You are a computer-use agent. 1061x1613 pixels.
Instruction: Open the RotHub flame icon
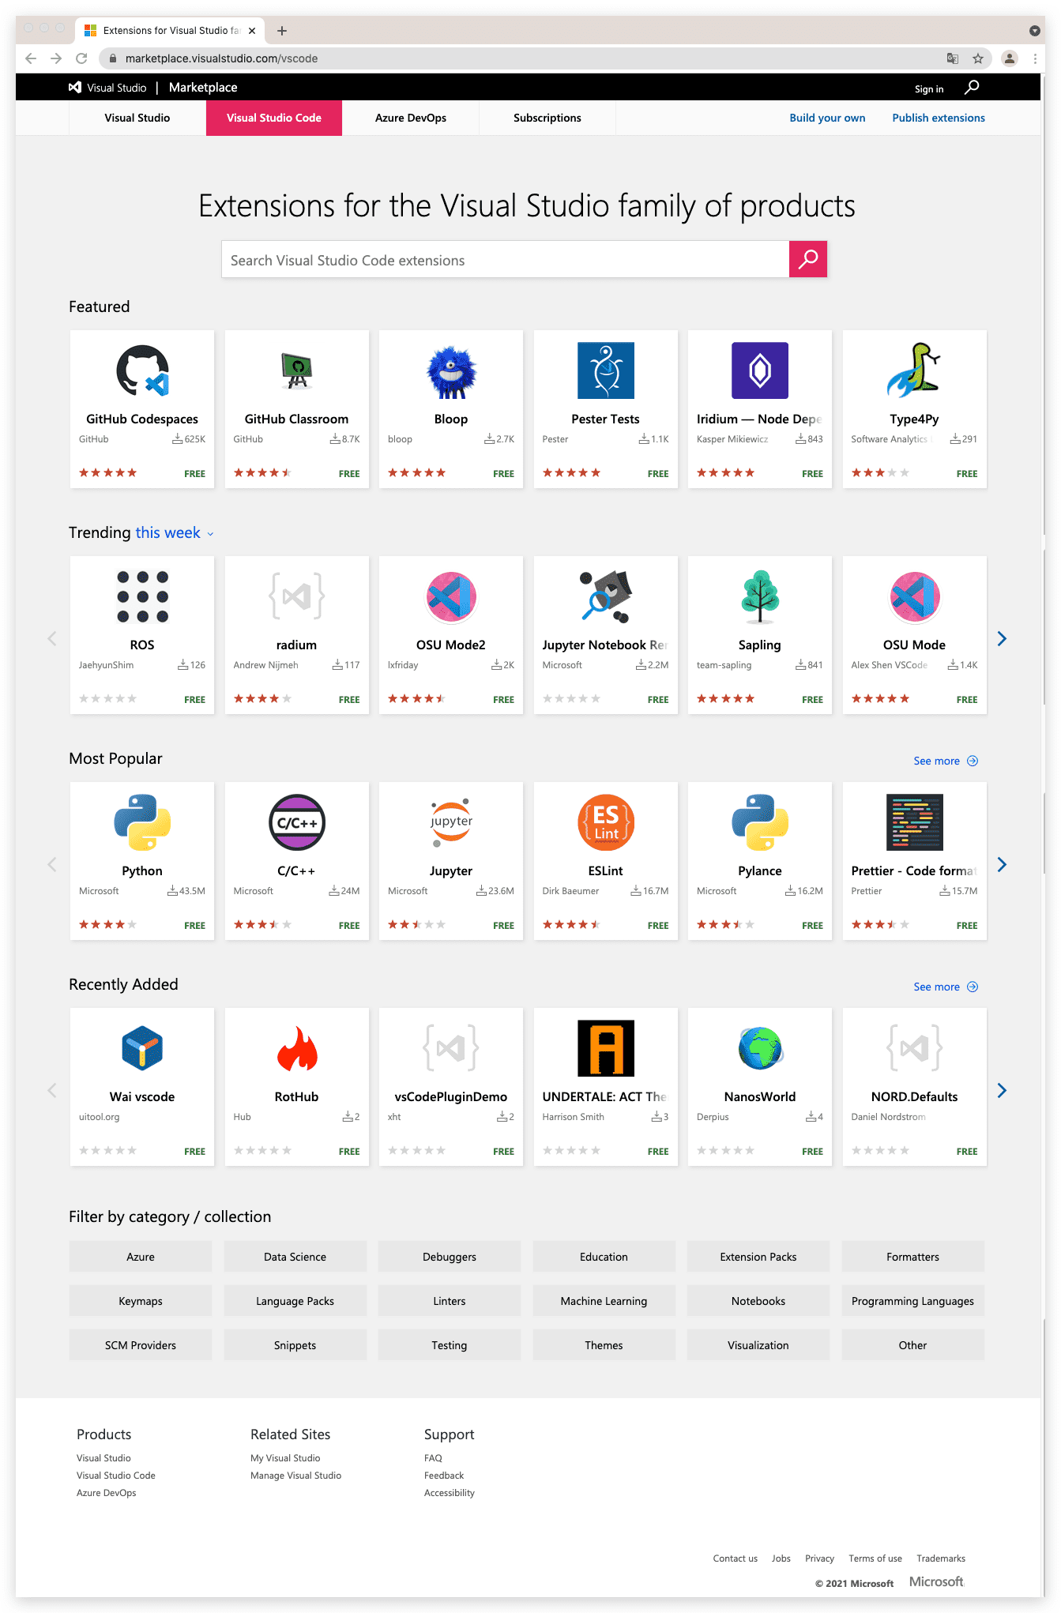click(x=297, y=1048)
